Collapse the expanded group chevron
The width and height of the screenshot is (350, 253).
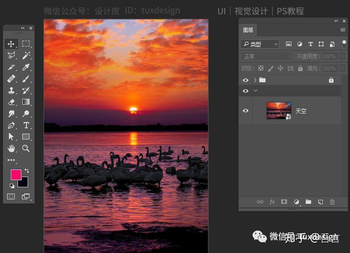pos(255,91)
